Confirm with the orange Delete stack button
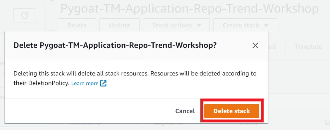Screen dimensions: 330x130 [x=231, y=111]
